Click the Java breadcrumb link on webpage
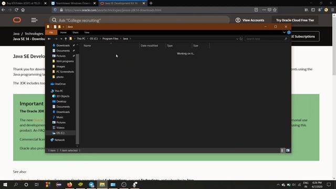 [x=16, y=34]
